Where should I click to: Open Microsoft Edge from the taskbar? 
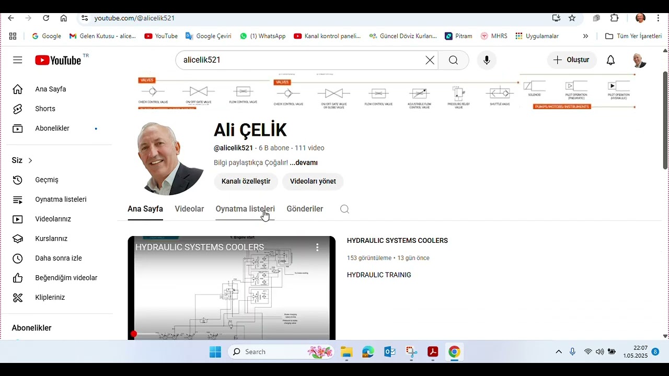click(x=368, y=352)
